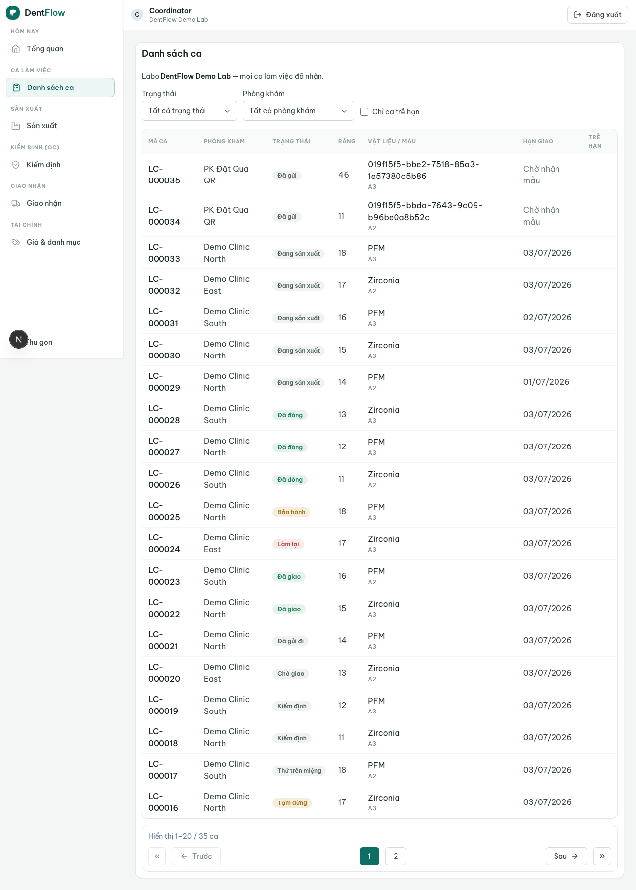
Task: Go to page 2
Action: [x=396, y=856]
